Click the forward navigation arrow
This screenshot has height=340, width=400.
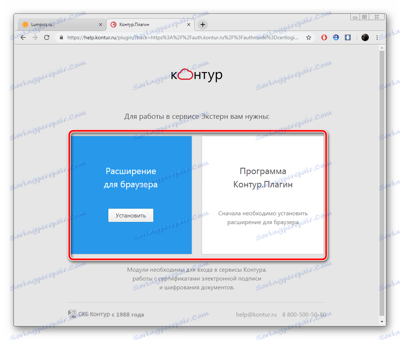[x=35, y=37]
